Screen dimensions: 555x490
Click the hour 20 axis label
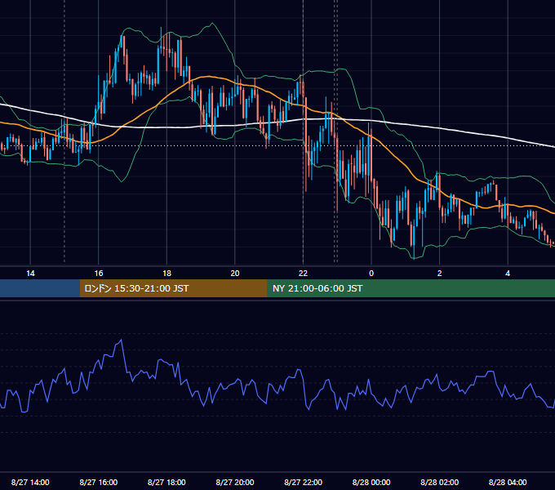click(x=235, y=274)
